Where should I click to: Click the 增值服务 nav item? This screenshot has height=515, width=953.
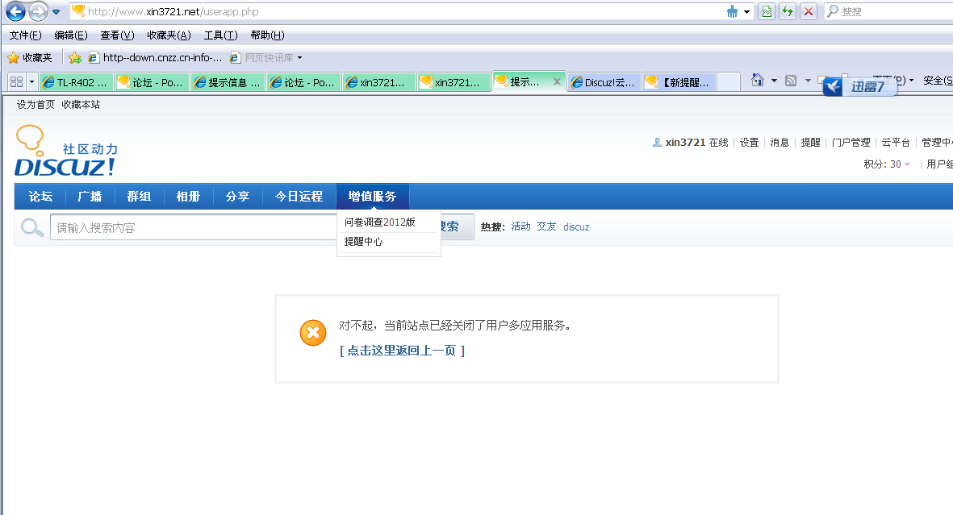pos(373,196)
